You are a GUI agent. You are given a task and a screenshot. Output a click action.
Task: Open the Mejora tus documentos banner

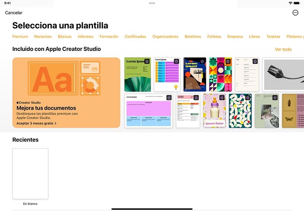[x=66, y=93]
